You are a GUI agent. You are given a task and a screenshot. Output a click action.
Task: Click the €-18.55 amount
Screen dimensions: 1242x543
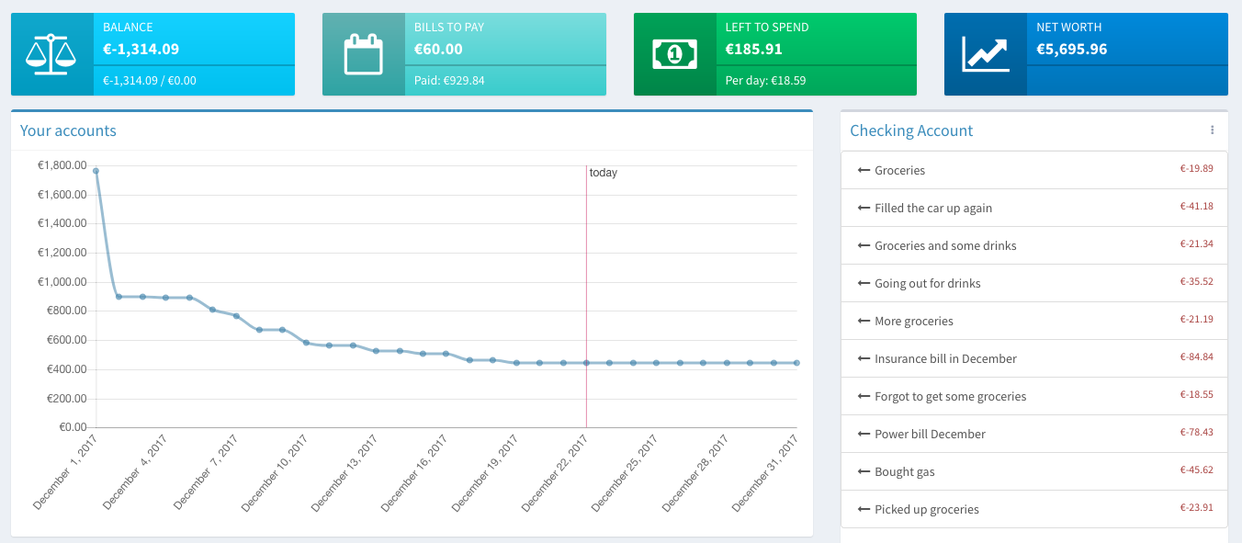tap(1196, 394)
